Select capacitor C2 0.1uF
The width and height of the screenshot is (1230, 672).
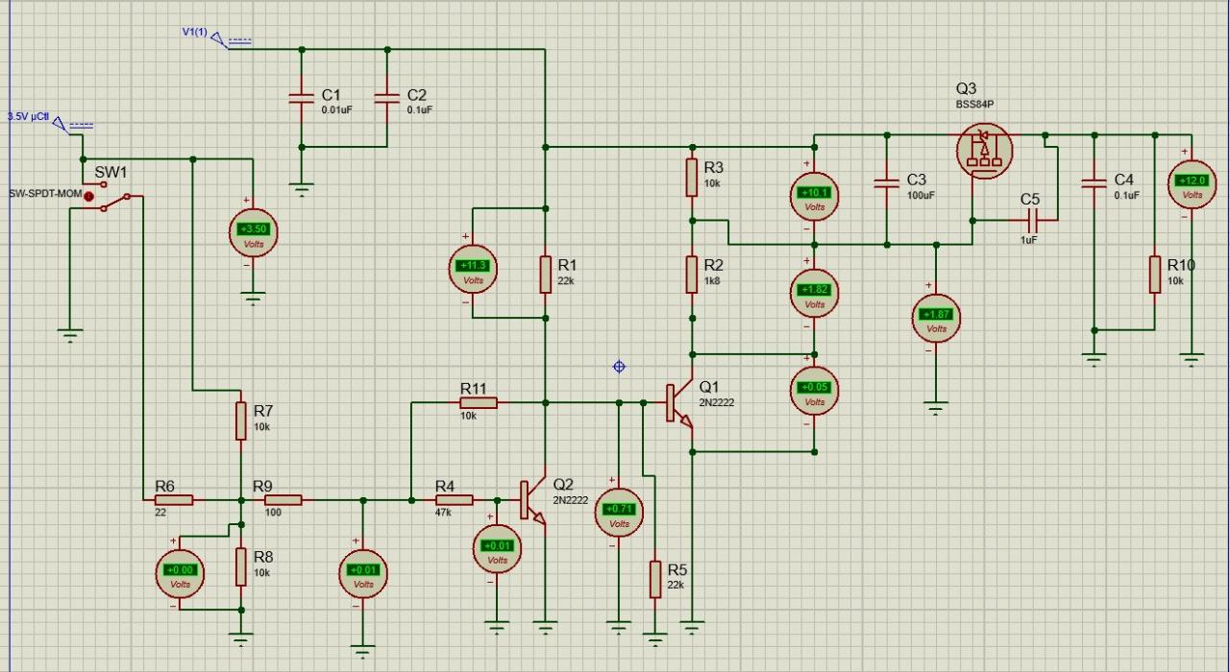pos(386,97)
